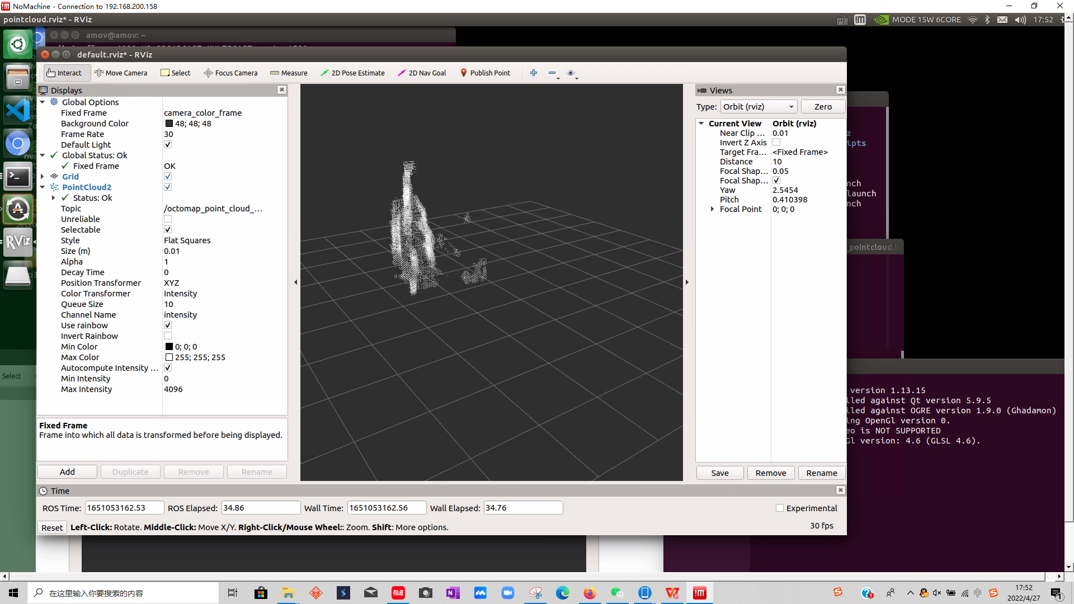Click the Add display button

pyautogui.click(x=67, y=472)
